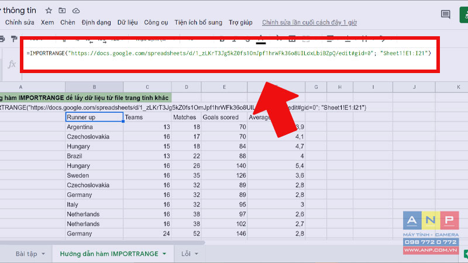This screenshot has width=468, height=263.
Task: Select column C header
Action: point(147,87)
